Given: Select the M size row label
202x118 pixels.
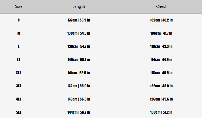Looking at the screenshot, I should tap(19, 33).
